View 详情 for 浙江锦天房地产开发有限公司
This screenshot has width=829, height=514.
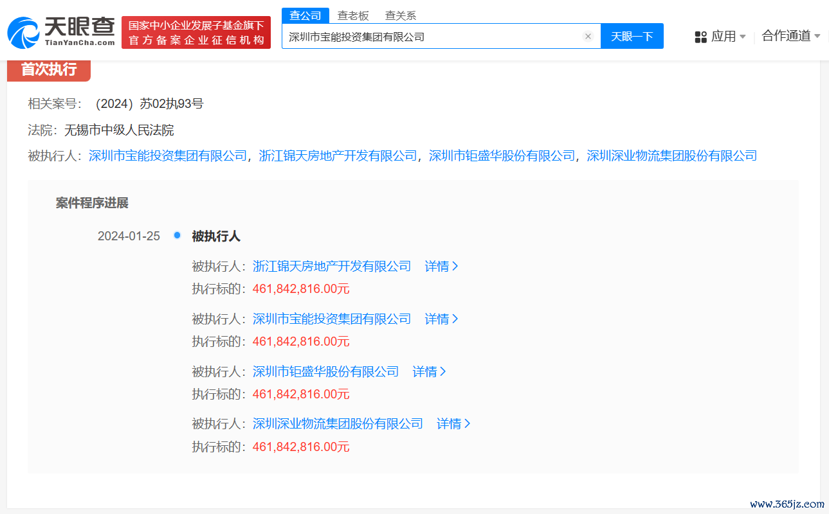coord(441,266)
